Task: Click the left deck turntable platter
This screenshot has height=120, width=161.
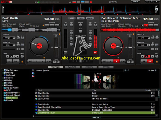Action: (x=39, y=46)
